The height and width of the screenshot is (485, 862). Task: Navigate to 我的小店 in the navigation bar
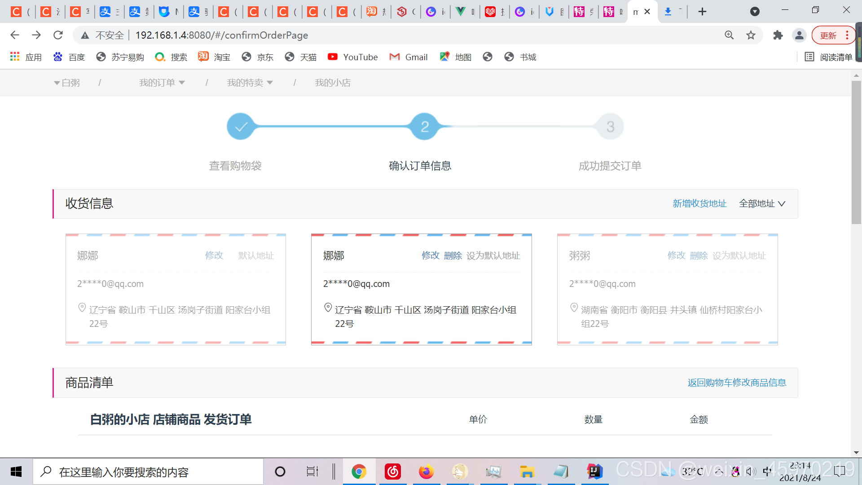coord(333,82)
